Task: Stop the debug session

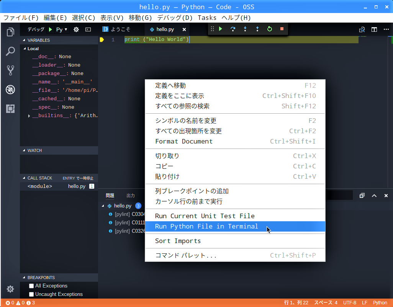Action: [x=282, y=29]
